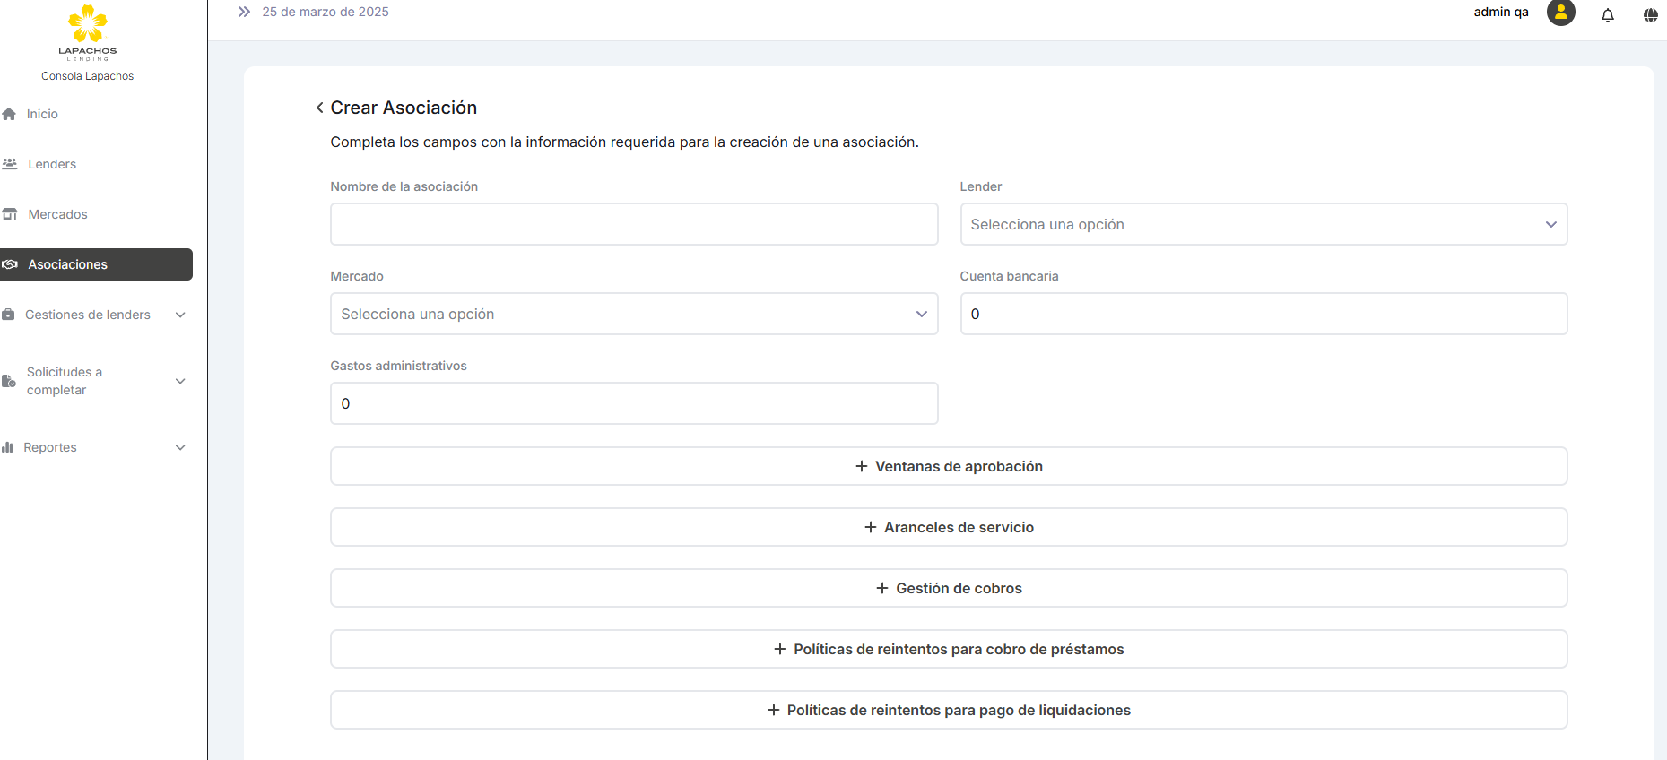Add Ventanas de aprobación section
This screenshot has height=760, width=1667.
(948, 466)
